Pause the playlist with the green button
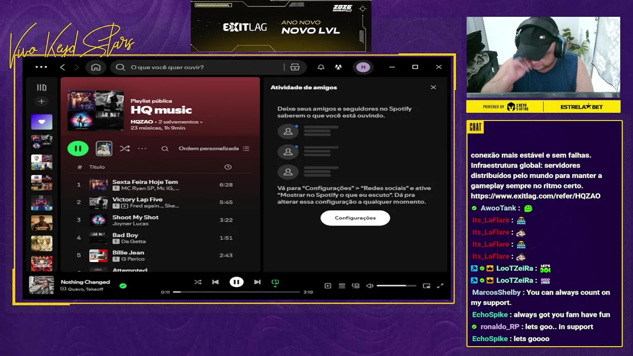Image resolution: width=633 pixels, height=356 pixels. [x=78, y=148]
